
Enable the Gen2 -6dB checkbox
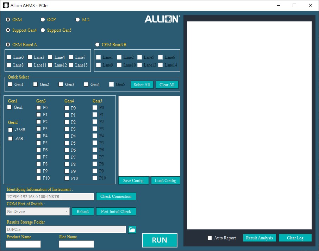coord(10,138)
